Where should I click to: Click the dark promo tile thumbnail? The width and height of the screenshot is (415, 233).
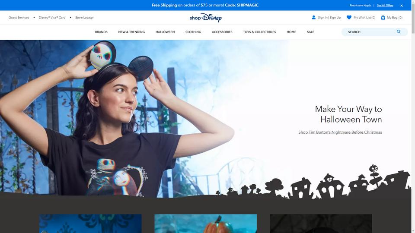321,224
